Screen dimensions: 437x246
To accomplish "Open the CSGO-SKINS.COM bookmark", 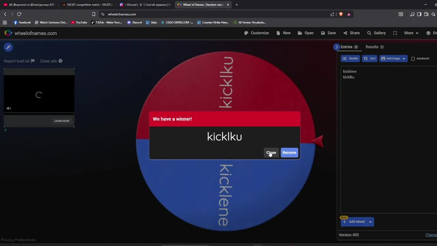I will [x=177, y=22].
